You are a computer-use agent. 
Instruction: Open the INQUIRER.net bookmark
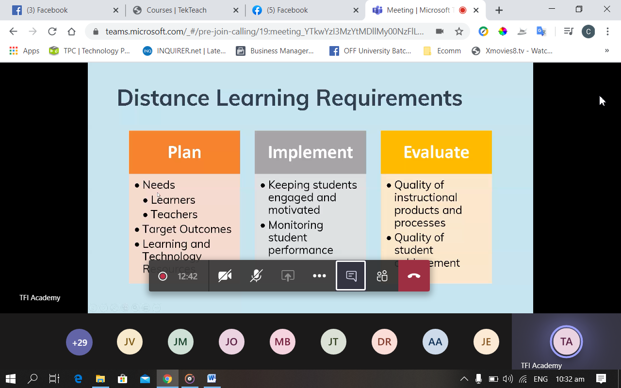(x=183, y=50)
